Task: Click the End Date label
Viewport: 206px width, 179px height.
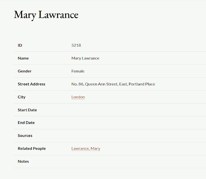Action: click(x=26, y=123)
